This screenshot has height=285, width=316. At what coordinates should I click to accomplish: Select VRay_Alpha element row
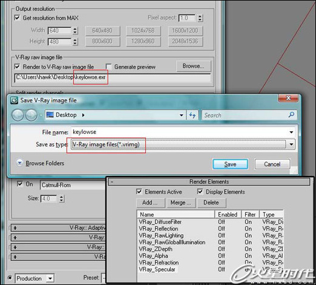click(x=211, y=256)
